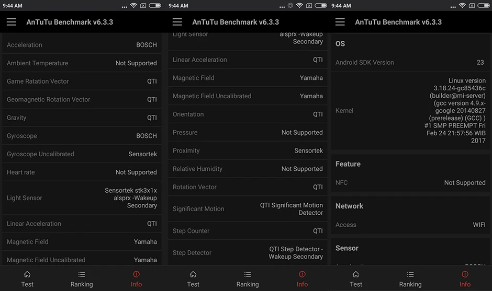Image resolution: width=492 pixels, height=291 pixels.
Task: Tap AnTuTu Benchmark title in left screen
Action: point(70,22)
